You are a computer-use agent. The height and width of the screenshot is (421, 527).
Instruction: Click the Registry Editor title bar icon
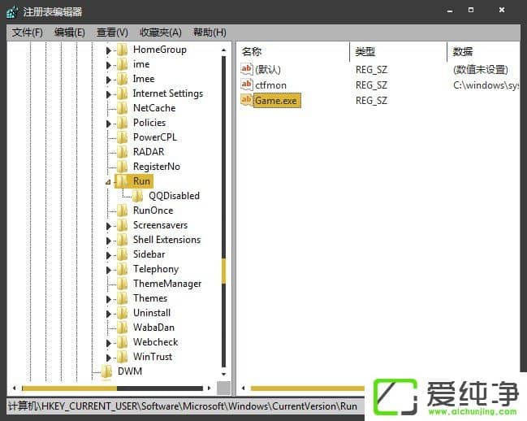click(x=14, y=12)
